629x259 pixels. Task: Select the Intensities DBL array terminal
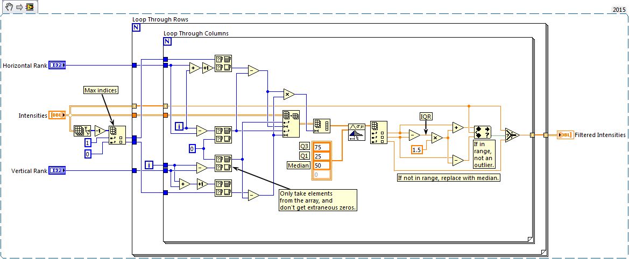coord(57,116)
